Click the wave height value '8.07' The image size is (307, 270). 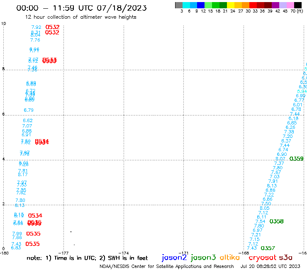[280, 159]
